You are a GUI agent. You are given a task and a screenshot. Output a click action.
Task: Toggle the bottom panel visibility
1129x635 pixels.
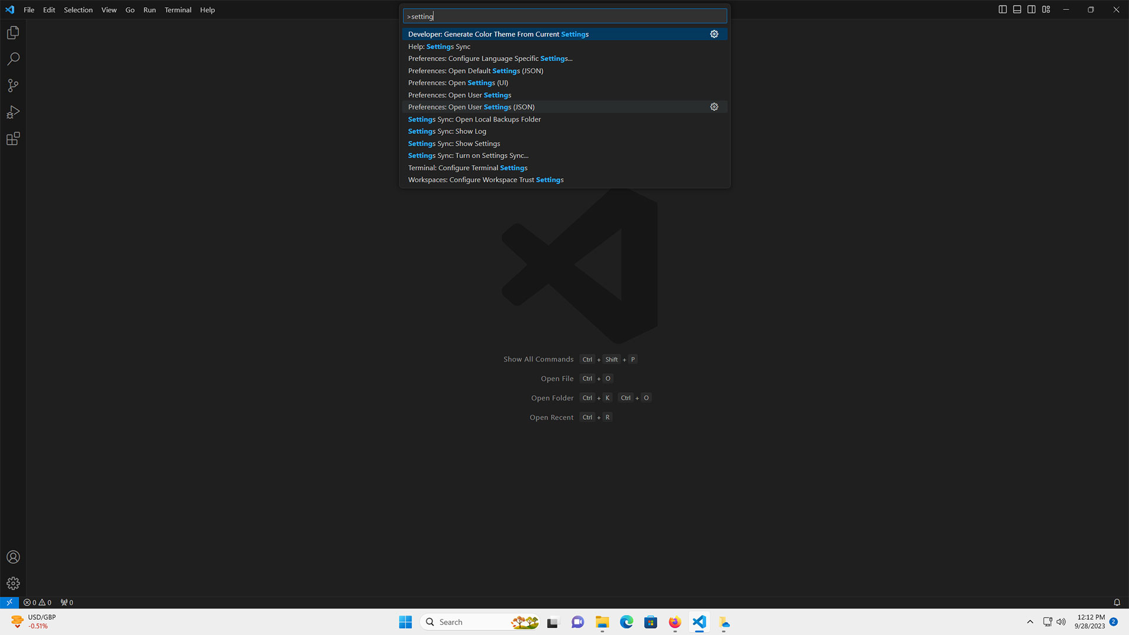[x=1017, y=9]
